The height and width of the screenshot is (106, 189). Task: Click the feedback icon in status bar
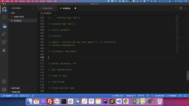click(x=180, y=96)
